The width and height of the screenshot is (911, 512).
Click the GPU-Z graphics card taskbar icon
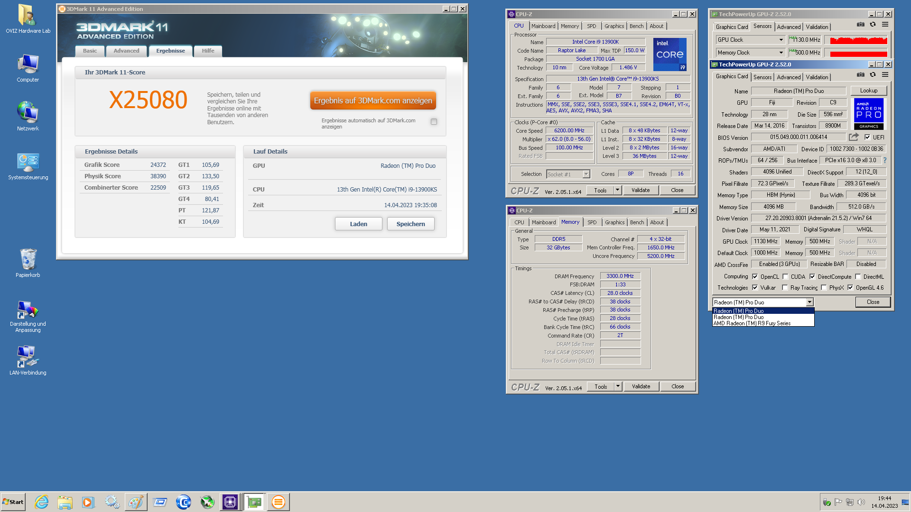click(254, 502)
